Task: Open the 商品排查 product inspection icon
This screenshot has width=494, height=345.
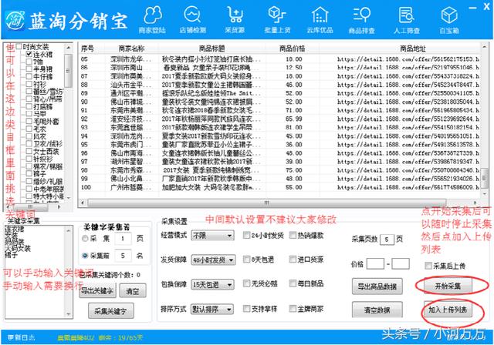Action: tap(362, 19)
